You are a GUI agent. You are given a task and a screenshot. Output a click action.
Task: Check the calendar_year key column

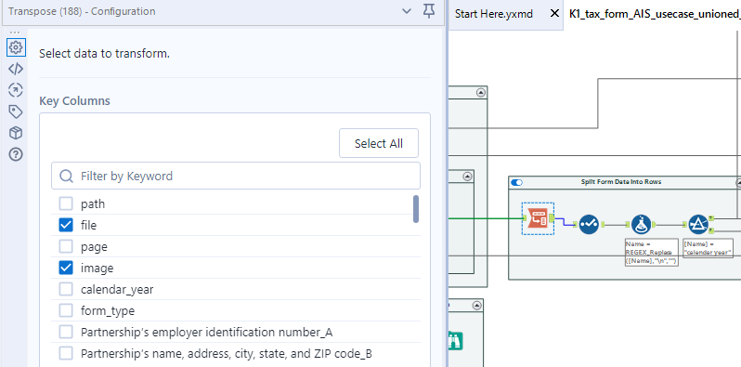click(66, 289)
